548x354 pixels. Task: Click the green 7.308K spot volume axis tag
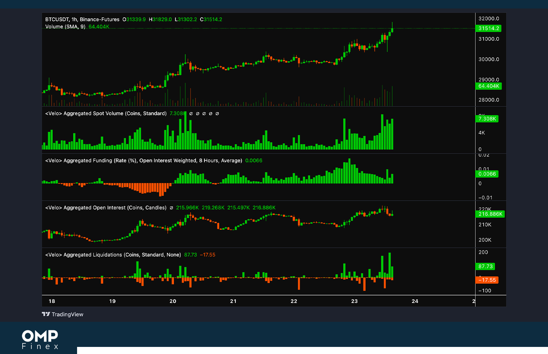pos(487,119)
